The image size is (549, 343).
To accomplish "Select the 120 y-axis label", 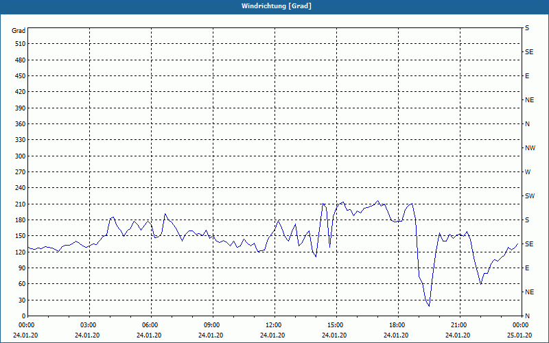I will [x=21, y=252].
